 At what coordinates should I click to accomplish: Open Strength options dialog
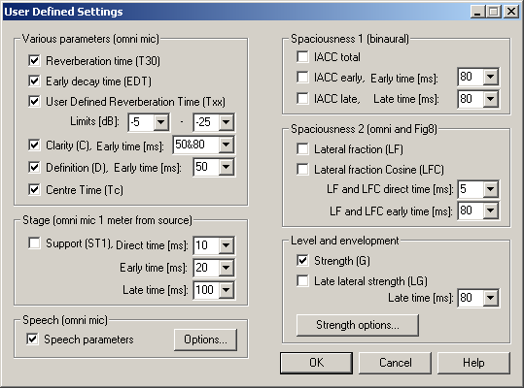tap(357, 325)
